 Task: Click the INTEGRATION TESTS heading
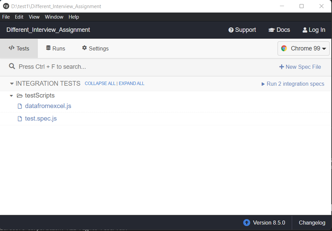[x=48, y=83]
